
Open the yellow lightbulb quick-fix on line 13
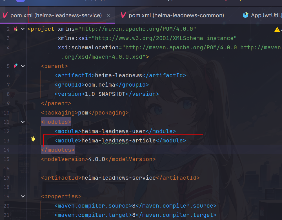click(33, 139)
